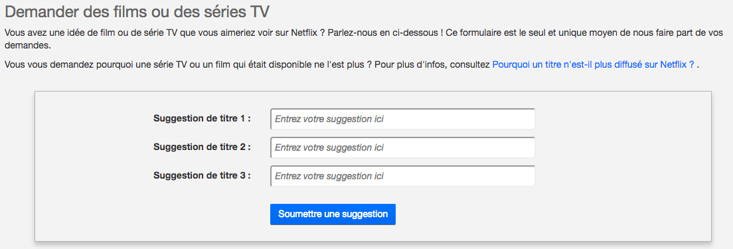This screenshot has width=733, height=249.
Task: Click the phrase Pour plus d'infos, consultez
Action: (x=433, y=64)
